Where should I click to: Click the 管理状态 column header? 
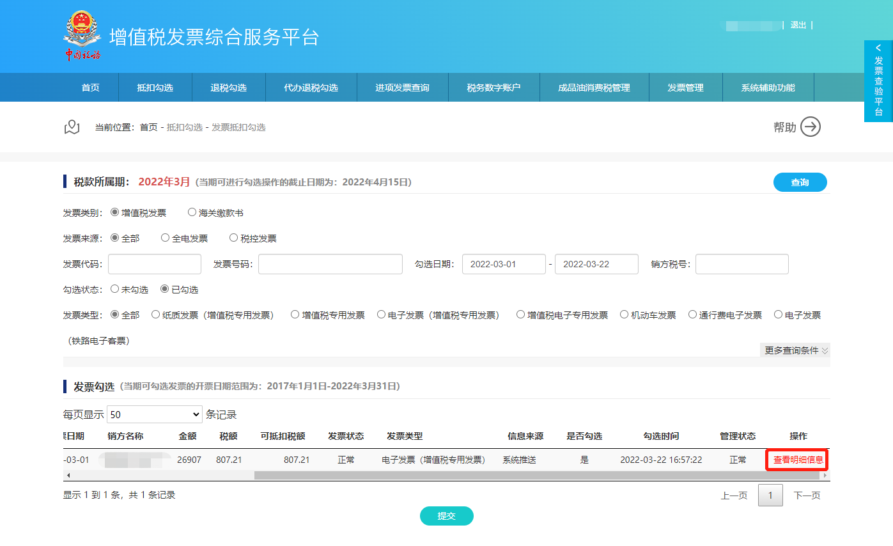click(738, 436)
